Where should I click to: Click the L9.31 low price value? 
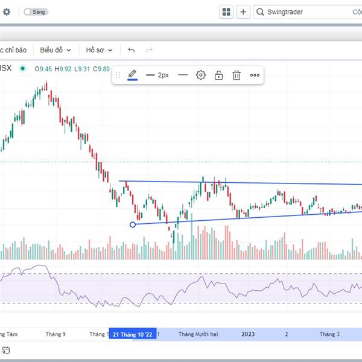[x=82, y=69]
